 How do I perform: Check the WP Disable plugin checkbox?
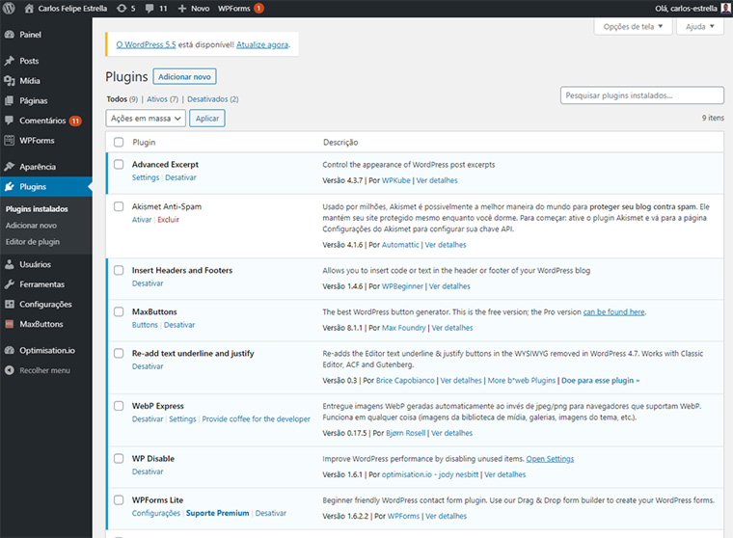(119, 459)
